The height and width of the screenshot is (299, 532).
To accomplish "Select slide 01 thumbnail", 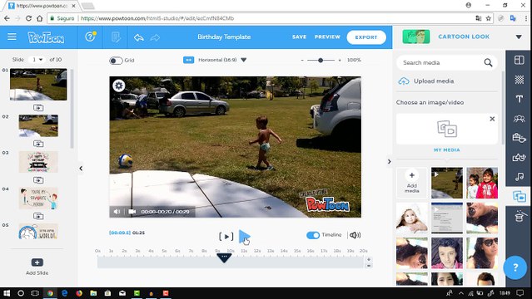I will point(38,85).
